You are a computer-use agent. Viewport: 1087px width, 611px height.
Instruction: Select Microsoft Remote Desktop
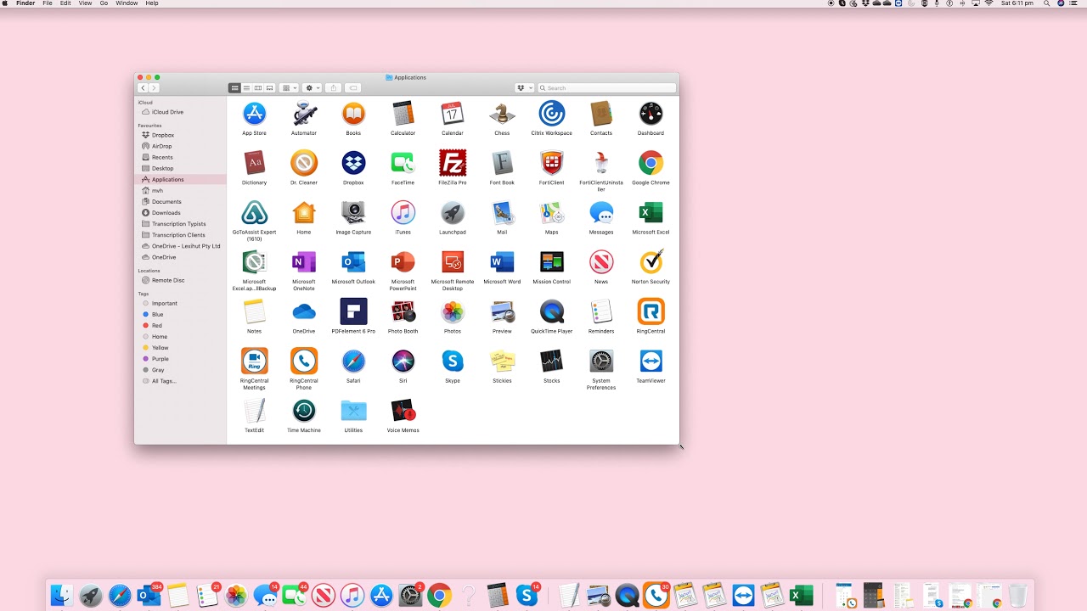click(453, 261)
